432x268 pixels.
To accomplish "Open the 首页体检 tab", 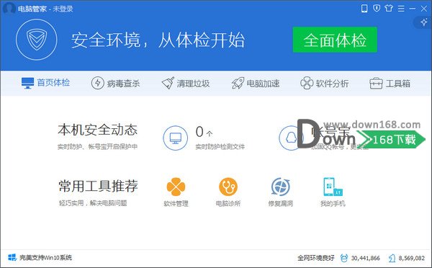I will [45, 83].
